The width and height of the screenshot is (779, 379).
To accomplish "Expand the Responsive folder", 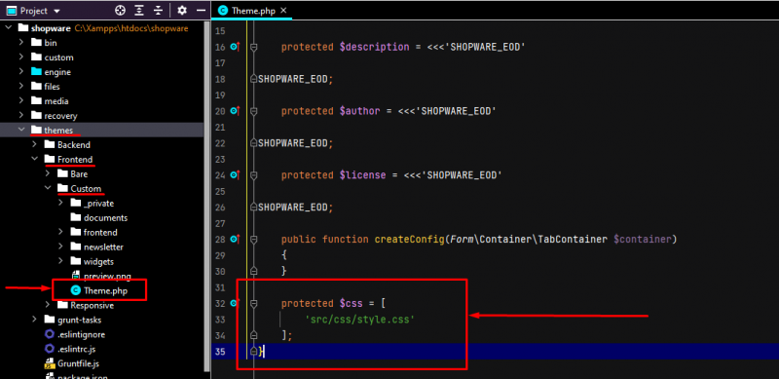I will (48, 305).
